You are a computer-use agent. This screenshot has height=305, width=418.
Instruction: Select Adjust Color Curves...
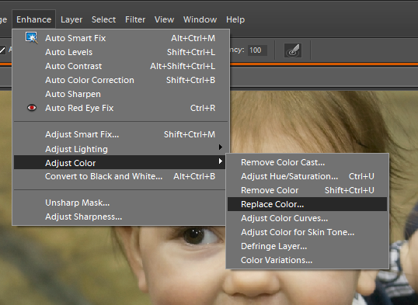(x=307, y=218)
